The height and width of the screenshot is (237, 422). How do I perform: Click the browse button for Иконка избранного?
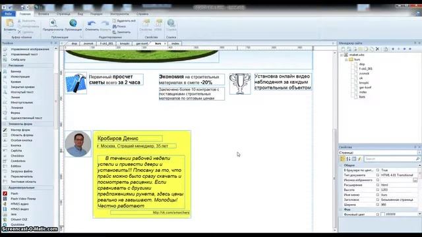pos(415,180)
